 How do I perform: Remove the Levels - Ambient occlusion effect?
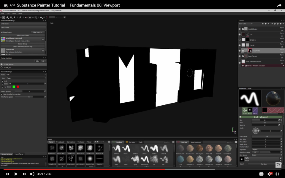(283, 66)
